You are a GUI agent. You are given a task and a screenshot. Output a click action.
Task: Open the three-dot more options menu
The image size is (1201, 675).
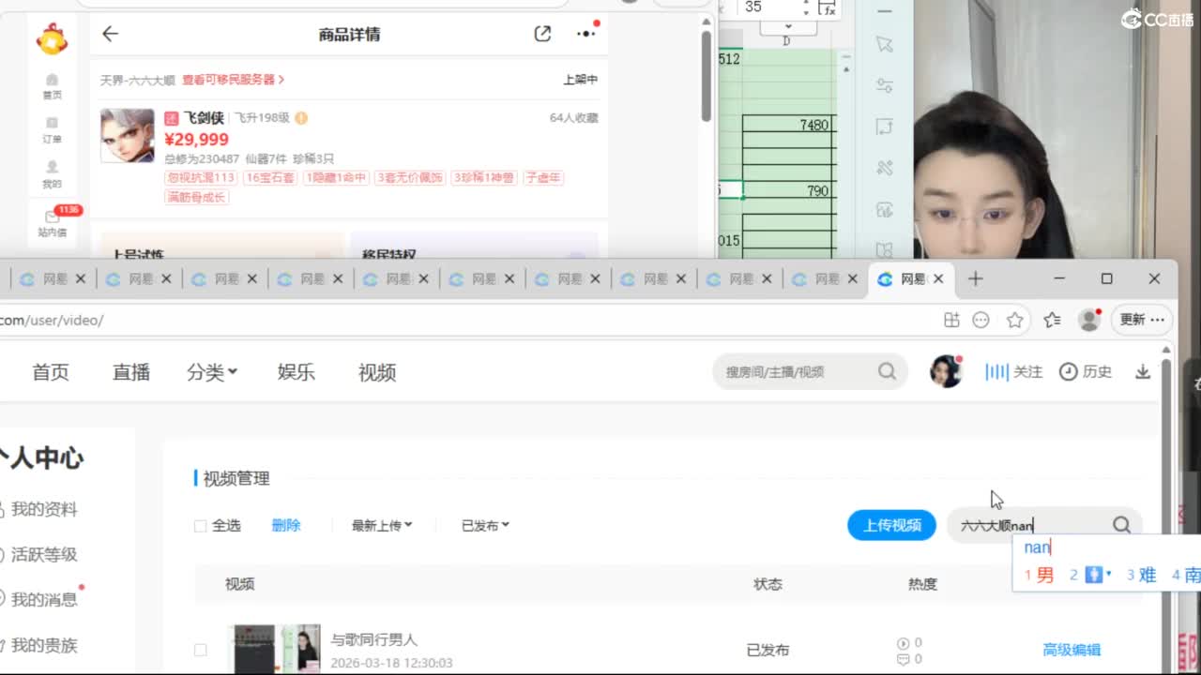click(x=586, y=34)
